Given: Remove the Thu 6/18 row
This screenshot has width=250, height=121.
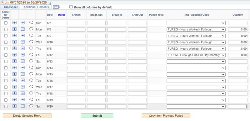Looking at the screenshot, I should click(x=22, y=93).
